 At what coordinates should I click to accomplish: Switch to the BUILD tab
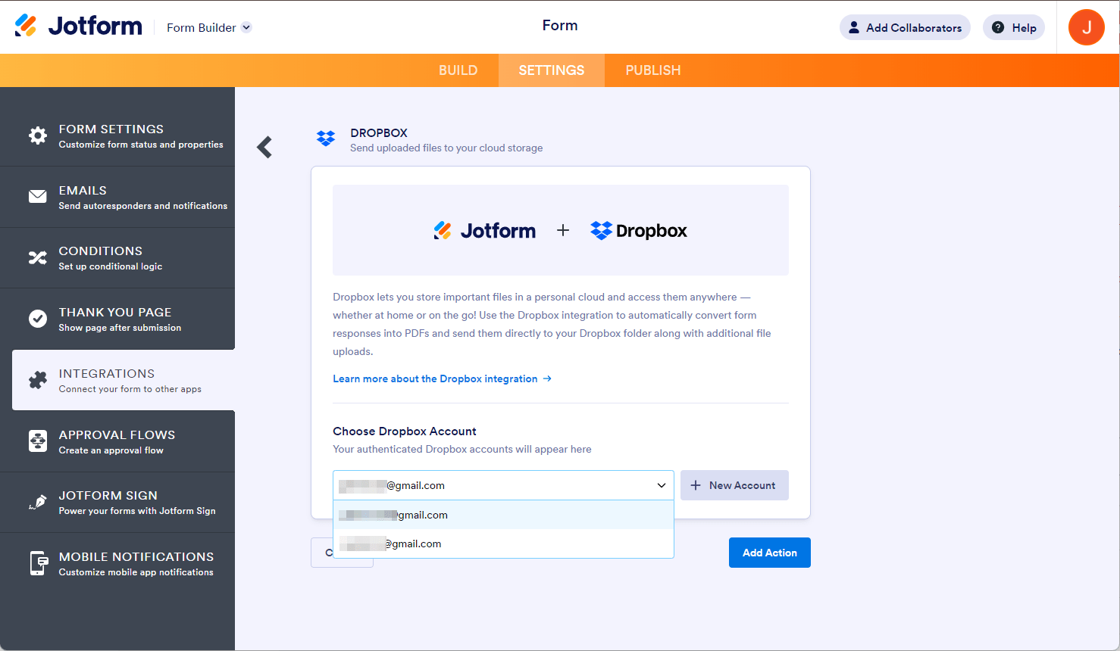click(x=458, y=70)
